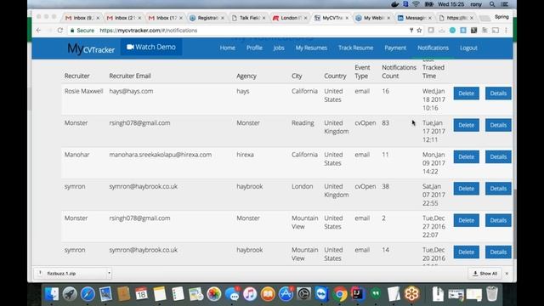Open Payment page in navbar
The image size is (544, 306).
(x=395, y=48)
